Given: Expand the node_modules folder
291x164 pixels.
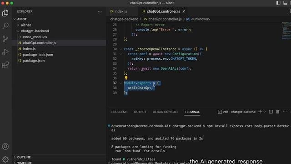Looking at the screenshot, I should [20, 37].
